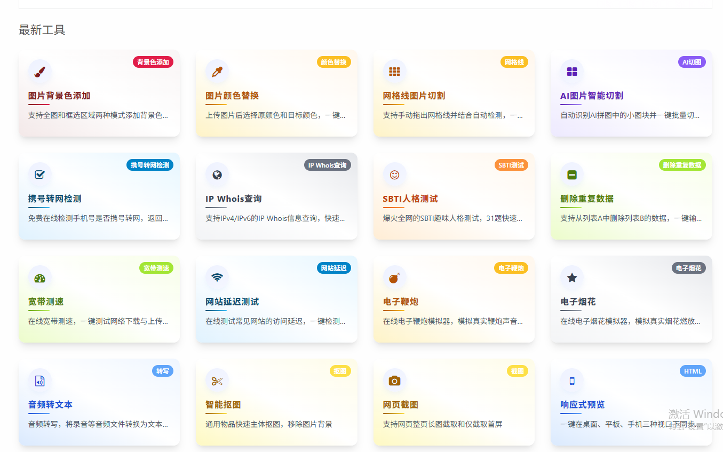Click the speedometer icon for 宽带测速
The image size is (723, 452).
pos(39,277)
